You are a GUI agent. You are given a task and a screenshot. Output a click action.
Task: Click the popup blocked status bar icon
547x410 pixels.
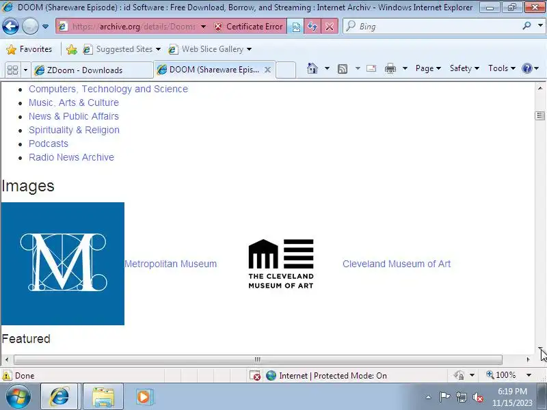click(x=255, y=375)
